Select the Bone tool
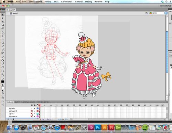Screen dimensions: 172x133 tap(3, 57)
